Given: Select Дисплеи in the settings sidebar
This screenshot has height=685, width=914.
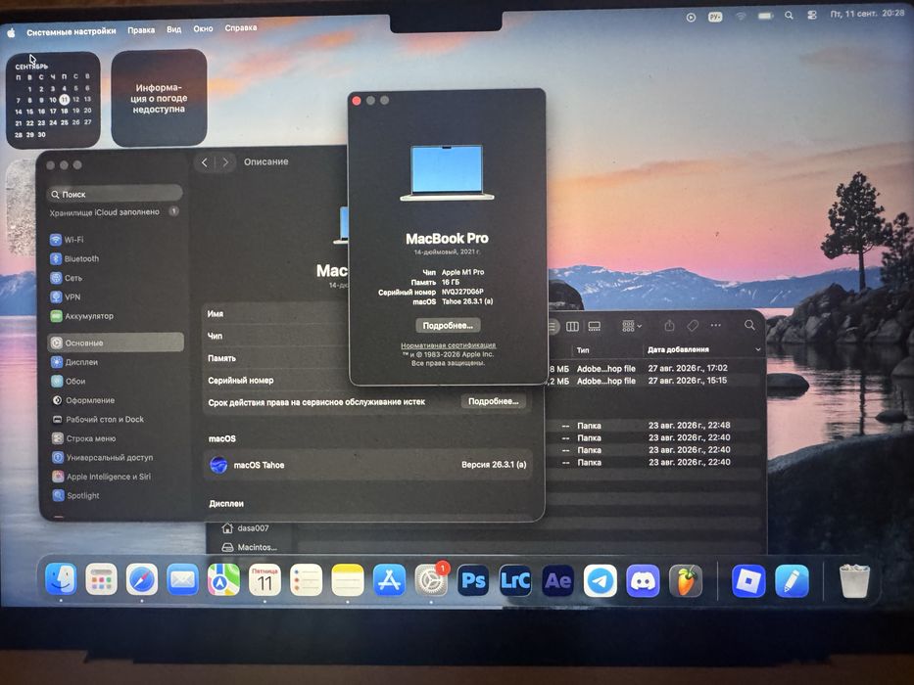Looking at the screenshot, I should click(x=116, y=362).
